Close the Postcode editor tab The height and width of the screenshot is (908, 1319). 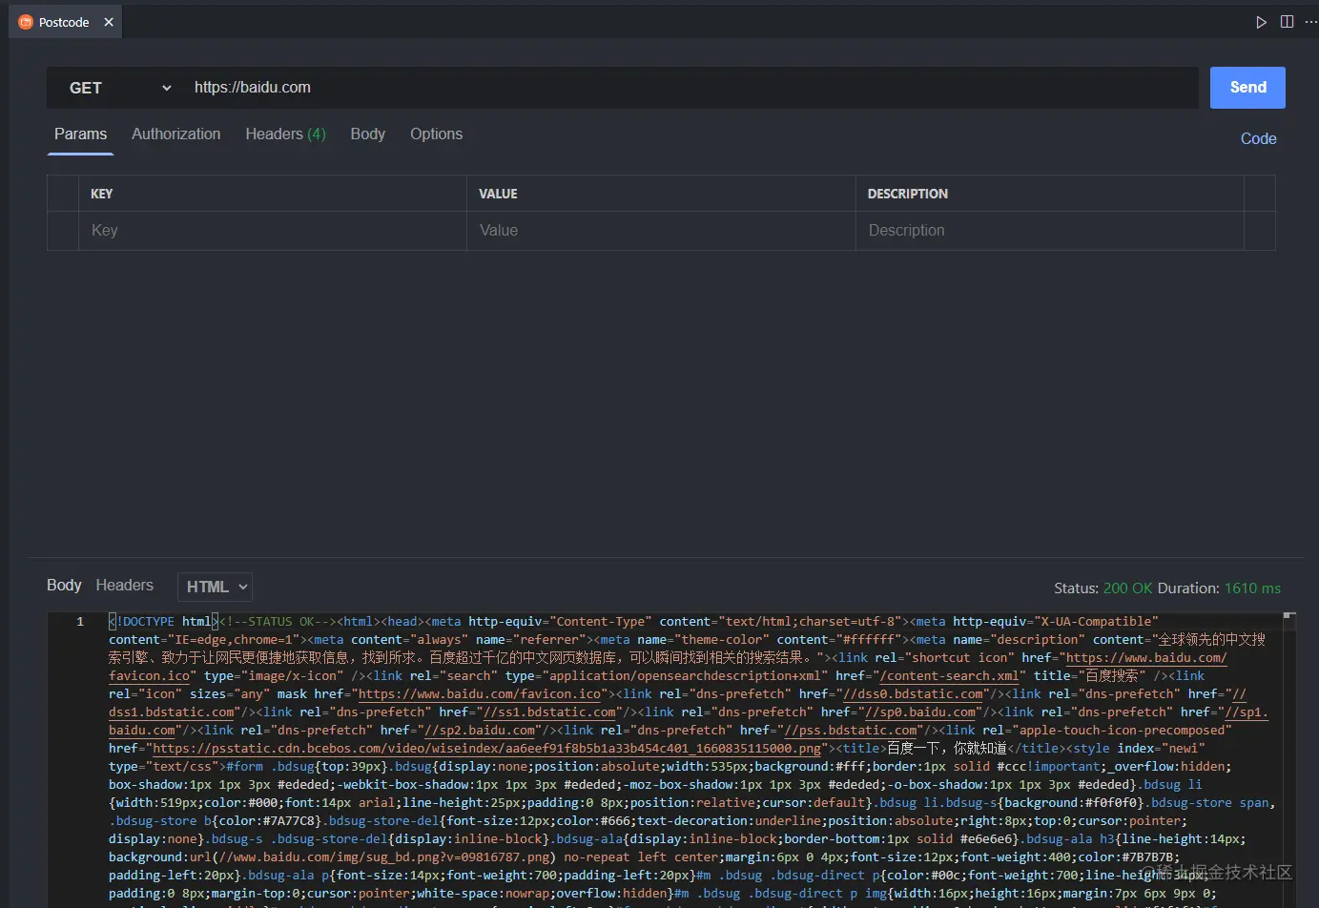[x=109, y=22]
